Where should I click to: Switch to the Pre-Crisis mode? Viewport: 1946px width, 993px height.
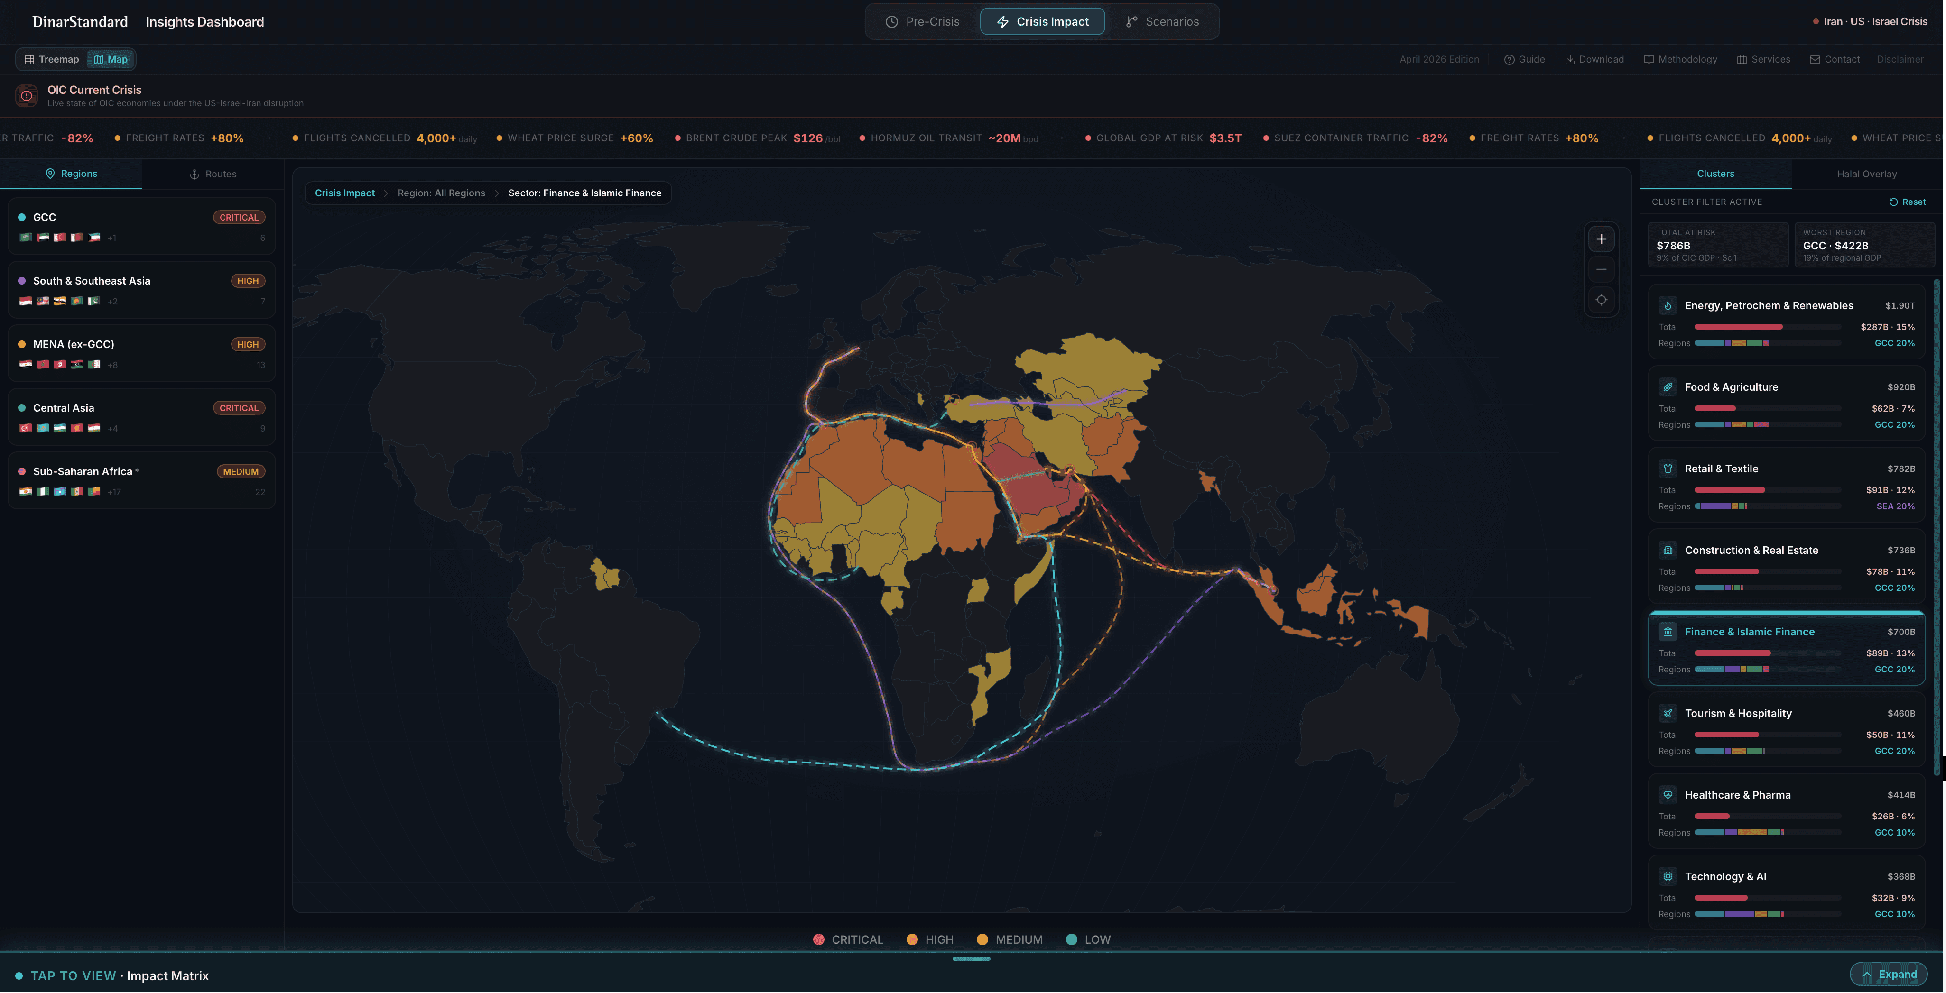(922, 22)
